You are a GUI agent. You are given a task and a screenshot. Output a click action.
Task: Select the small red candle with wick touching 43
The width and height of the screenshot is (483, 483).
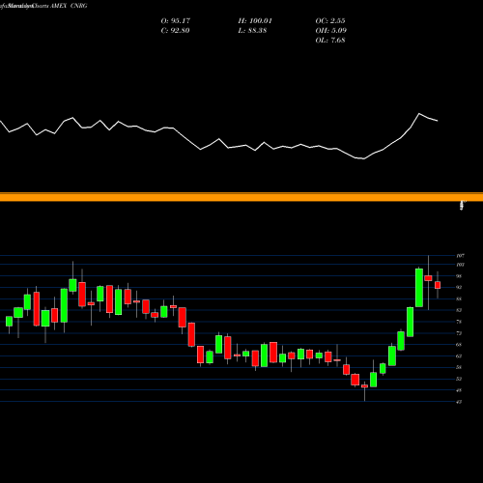364,386
